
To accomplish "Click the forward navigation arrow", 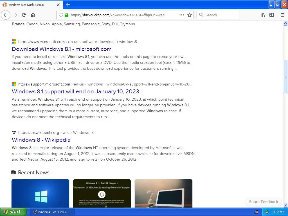I will tap(15, 15).
